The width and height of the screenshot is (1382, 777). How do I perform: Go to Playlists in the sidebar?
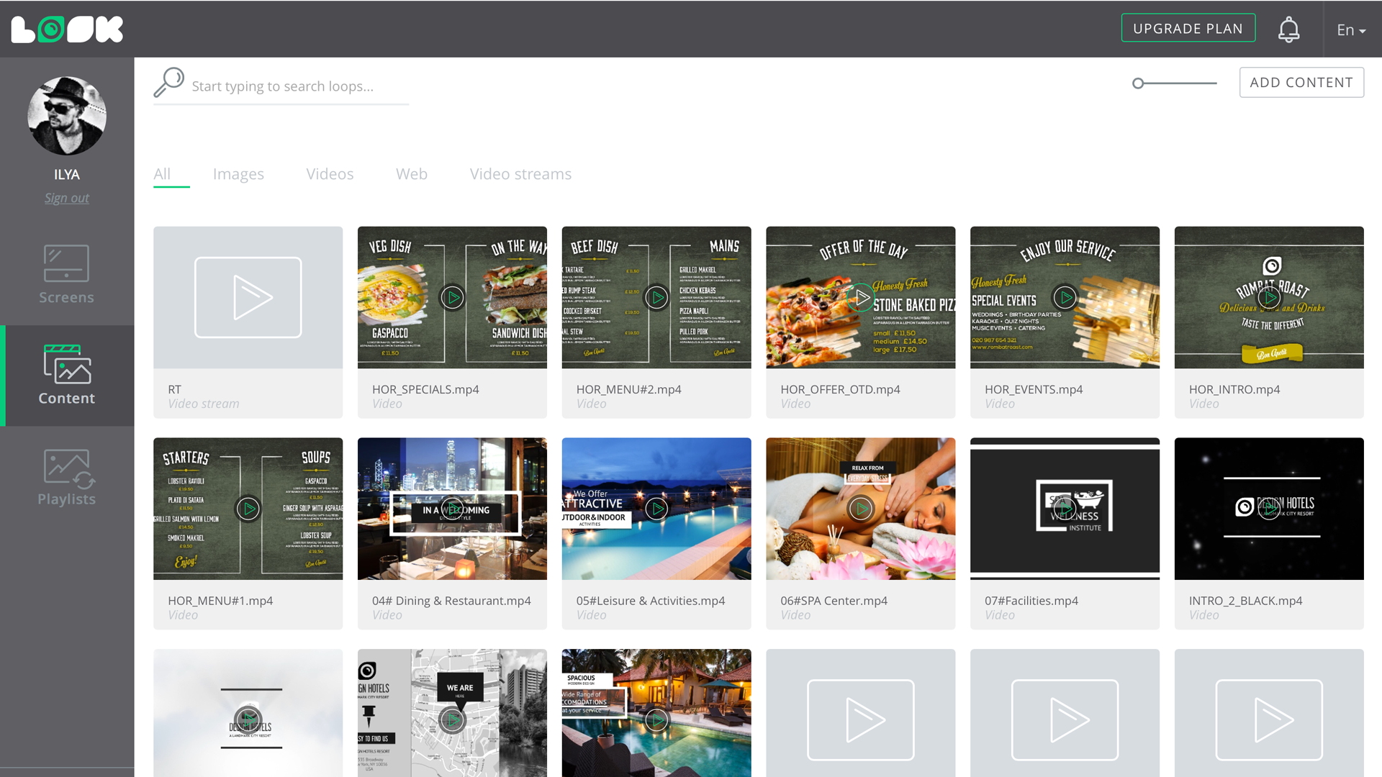click(66, 477)
